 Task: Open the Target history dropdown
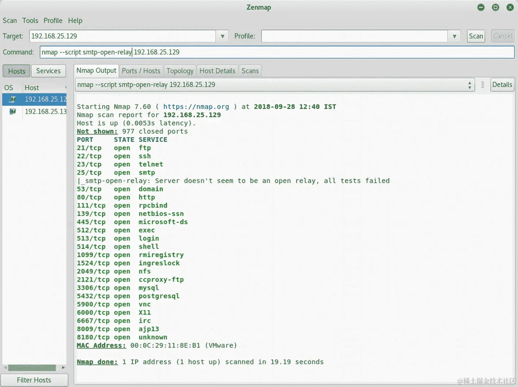222,36
